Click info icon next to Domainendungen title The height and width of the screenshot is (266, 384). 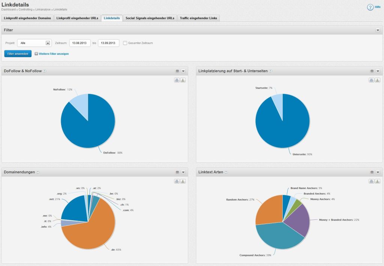38,172
